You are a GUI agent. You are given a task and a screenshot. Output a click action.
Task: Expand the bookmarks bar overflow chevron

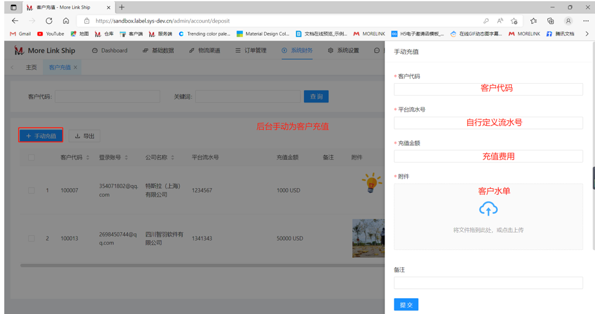coord(587,34)
